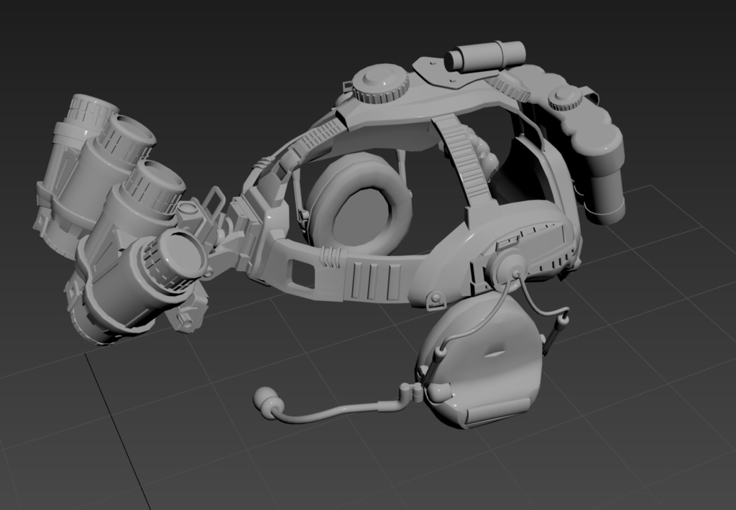This screenshot has width=736, height=510.
Task: Select the curved rear helmet shell
Action: 546,165
